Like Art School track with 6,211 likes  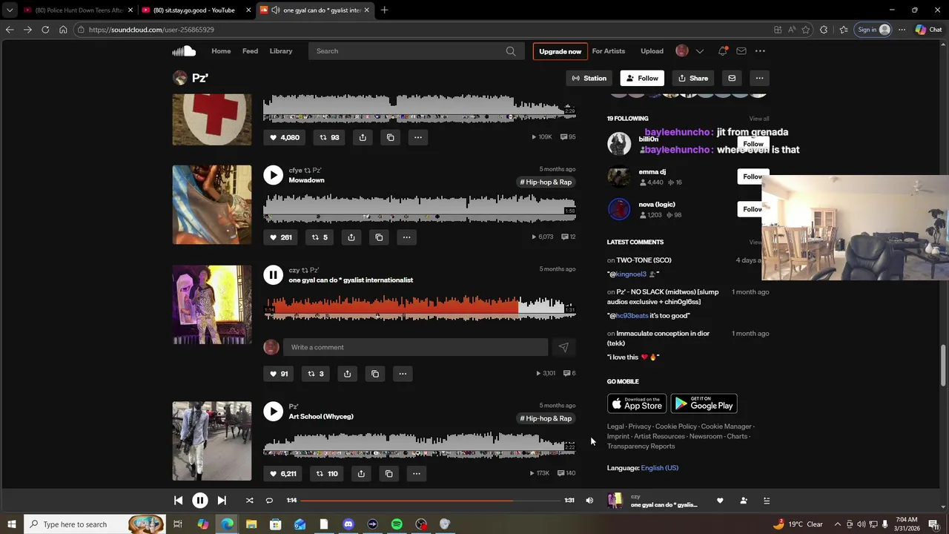[x=282, y=474]
